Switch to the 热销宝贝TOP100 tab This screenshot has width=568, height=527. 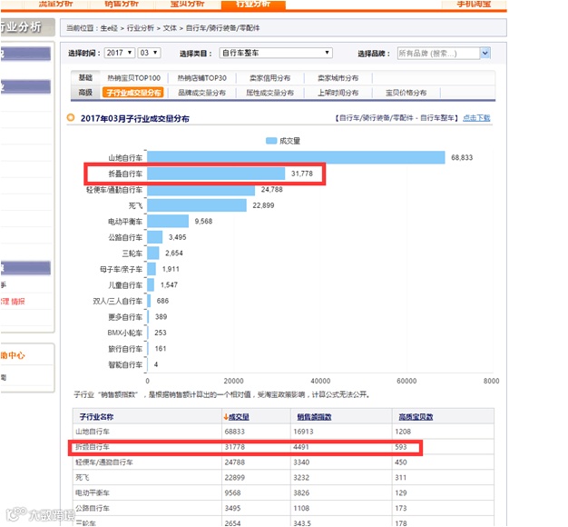coord(133,78)
